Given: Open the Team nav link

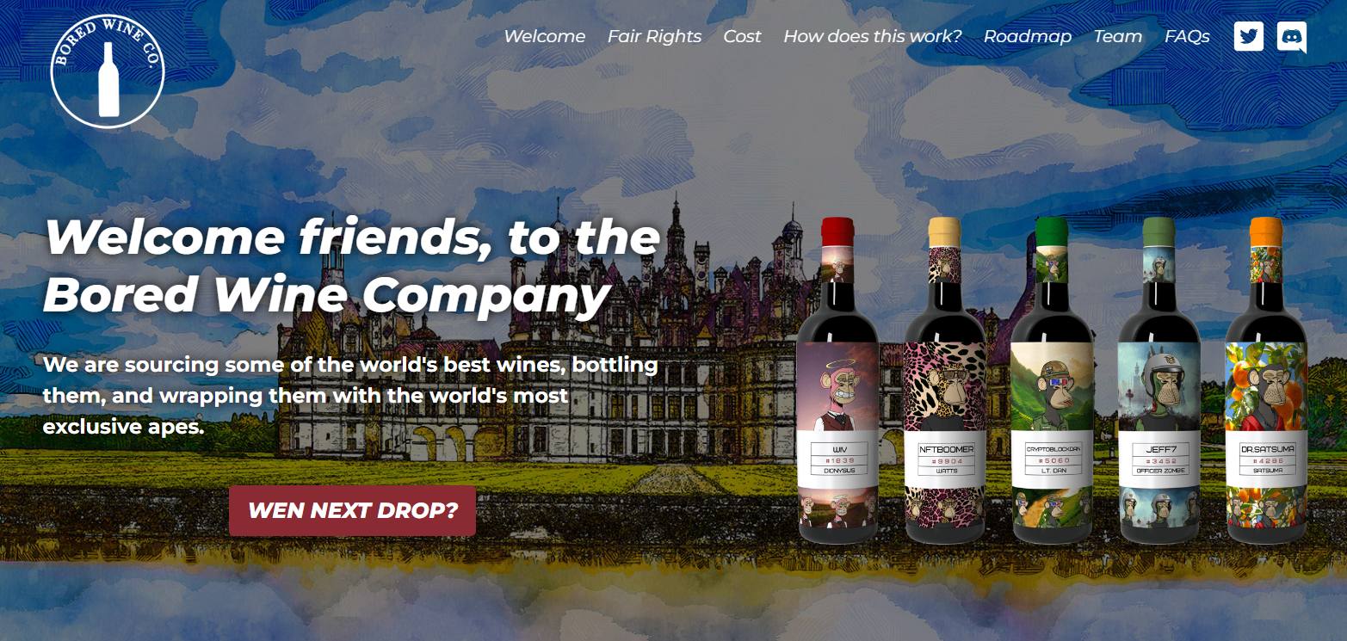Looking at the screenshot, I should pyautogui.click(x=1118, y=36).
